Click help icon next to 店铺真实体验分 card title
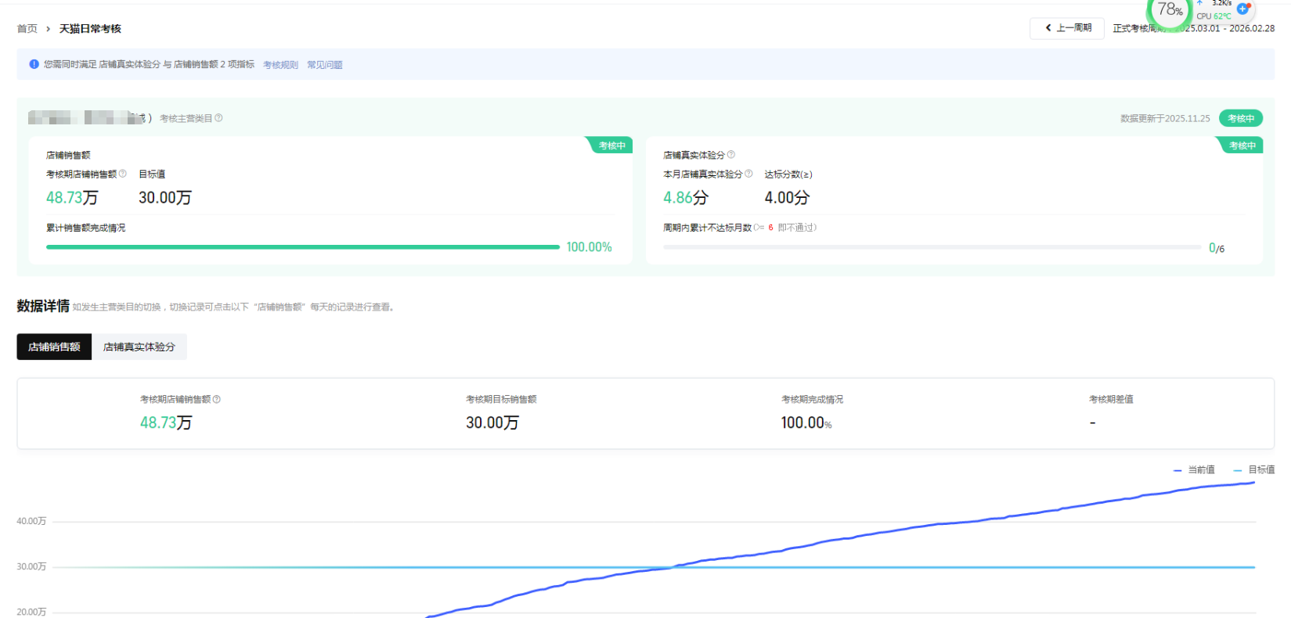Image resolution: width=1291 pixels, height=618 pixels. click(x=731, y=155)
